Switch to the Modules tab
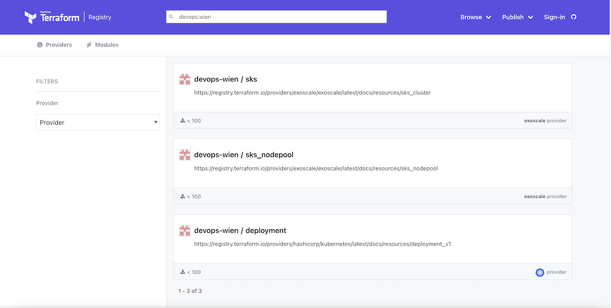611x308 pixels. pyautogui.click(x=103, y=45)
